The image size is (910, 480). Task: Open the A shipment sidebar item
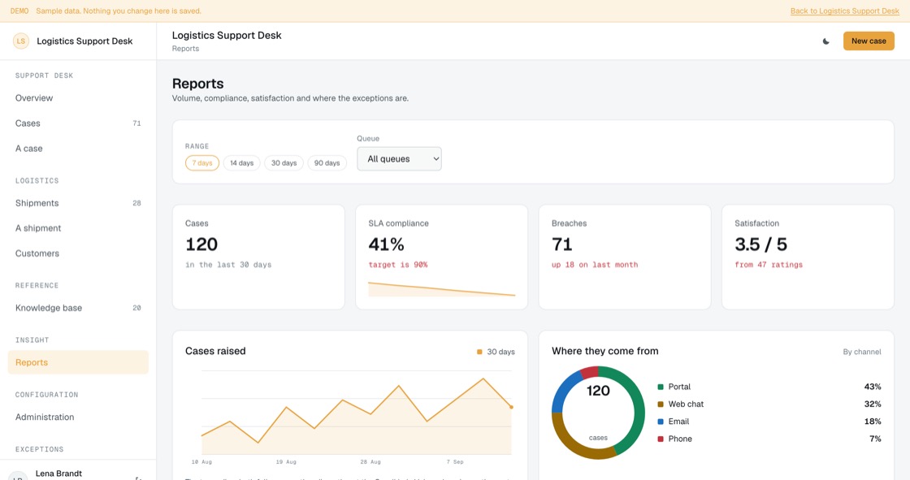(x=78, y=228)
